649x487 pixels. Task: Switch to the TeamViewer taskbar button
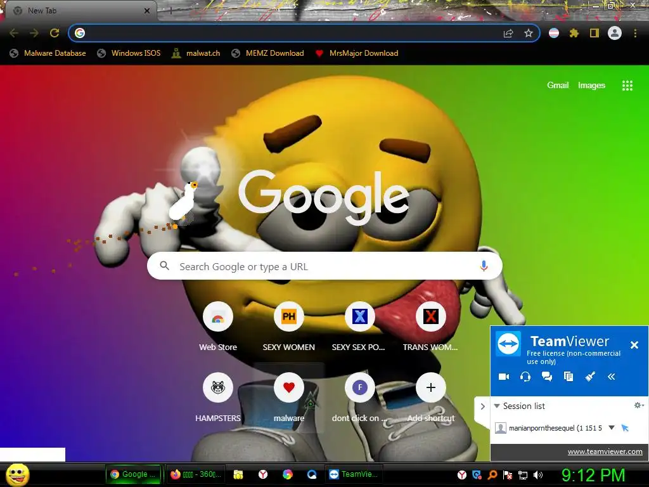(354, 474)
